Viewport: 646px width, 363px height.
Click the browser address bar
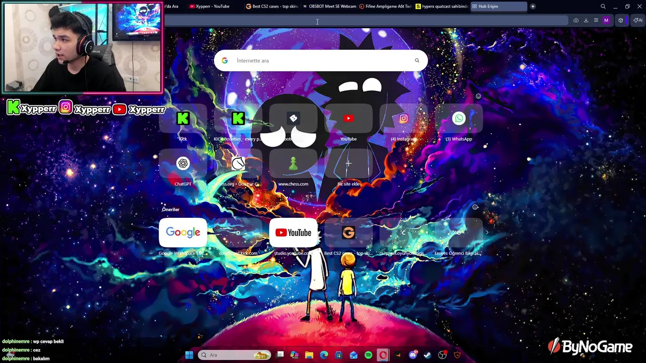366,20
